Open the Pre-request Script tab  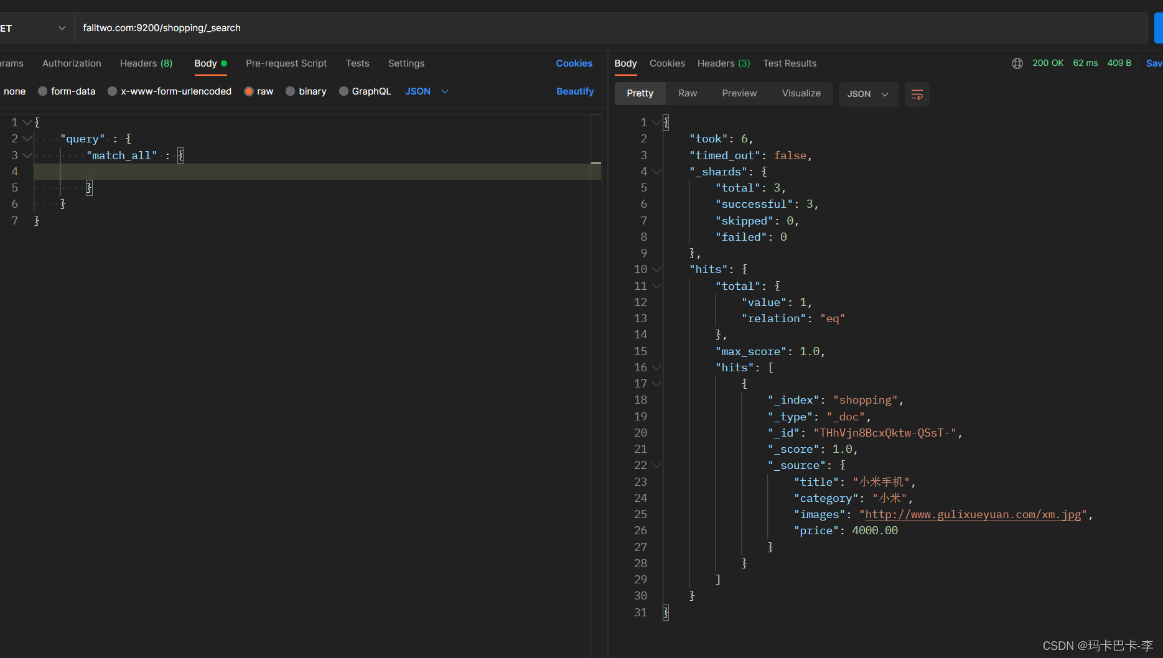point(286,63)
